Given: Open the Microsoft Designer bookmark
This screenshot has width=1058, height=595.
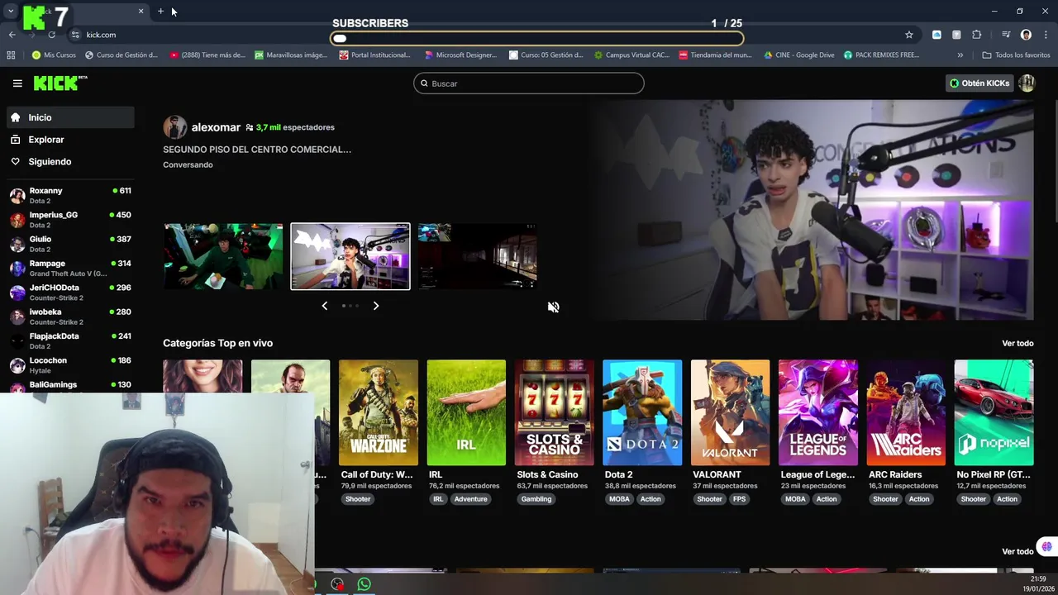Looking at the screenshot, I should (x=461, y=55).
